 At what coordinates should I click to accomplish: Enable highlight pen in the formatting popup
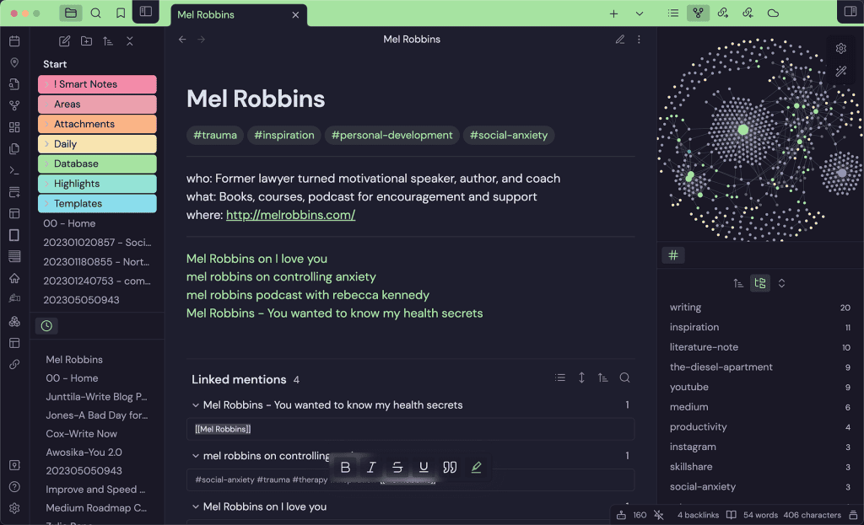coord(476,467)
